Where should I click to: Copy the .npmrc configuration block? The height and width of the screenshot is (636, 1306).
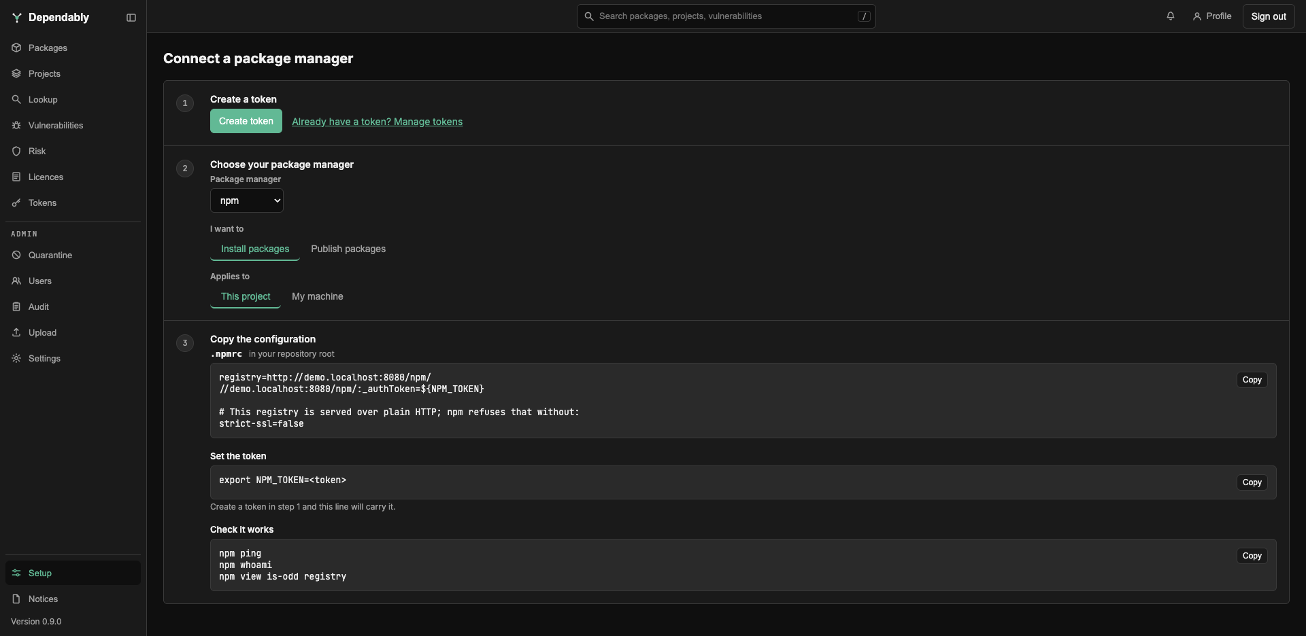tap(1252, 380)
